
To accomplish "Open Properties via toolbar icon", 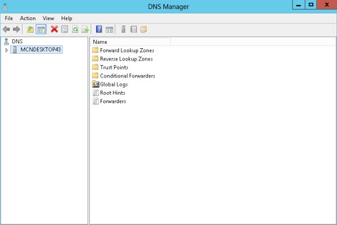I will coord(65,29).
